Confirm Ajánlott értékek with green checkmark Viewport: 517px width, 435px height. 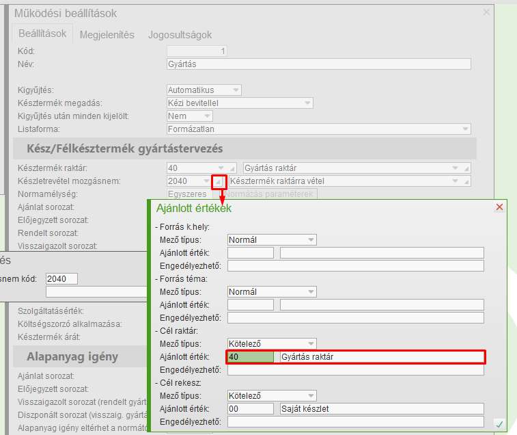point(499,424)
